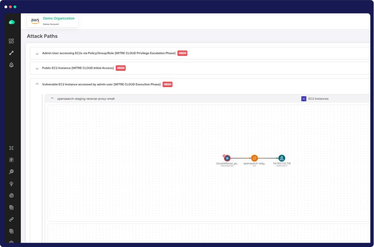The height and width of the screenshot is (247, 374).
Task: Select the attack path graph sidebar icon
Action: 11,53
